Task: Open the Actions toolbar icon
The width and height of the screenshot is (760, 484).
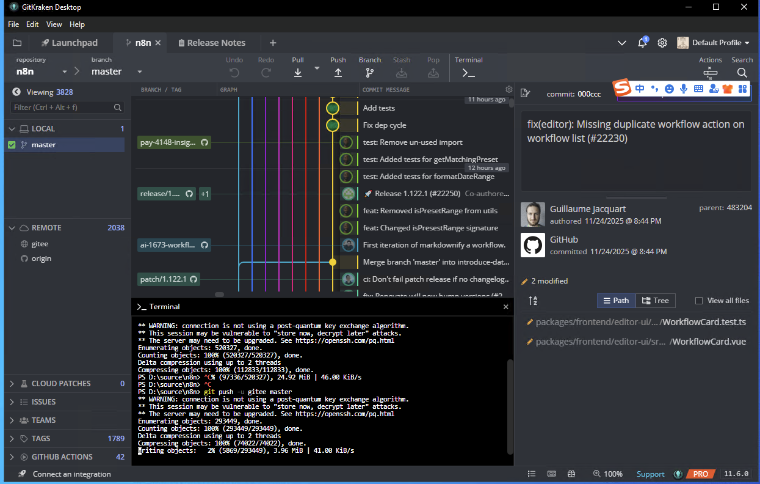Action: (711, 73)
